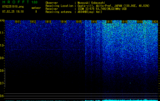Click receiver value ICOM IC-575 53.7492 MHz USB

click(x=102, y=9)
